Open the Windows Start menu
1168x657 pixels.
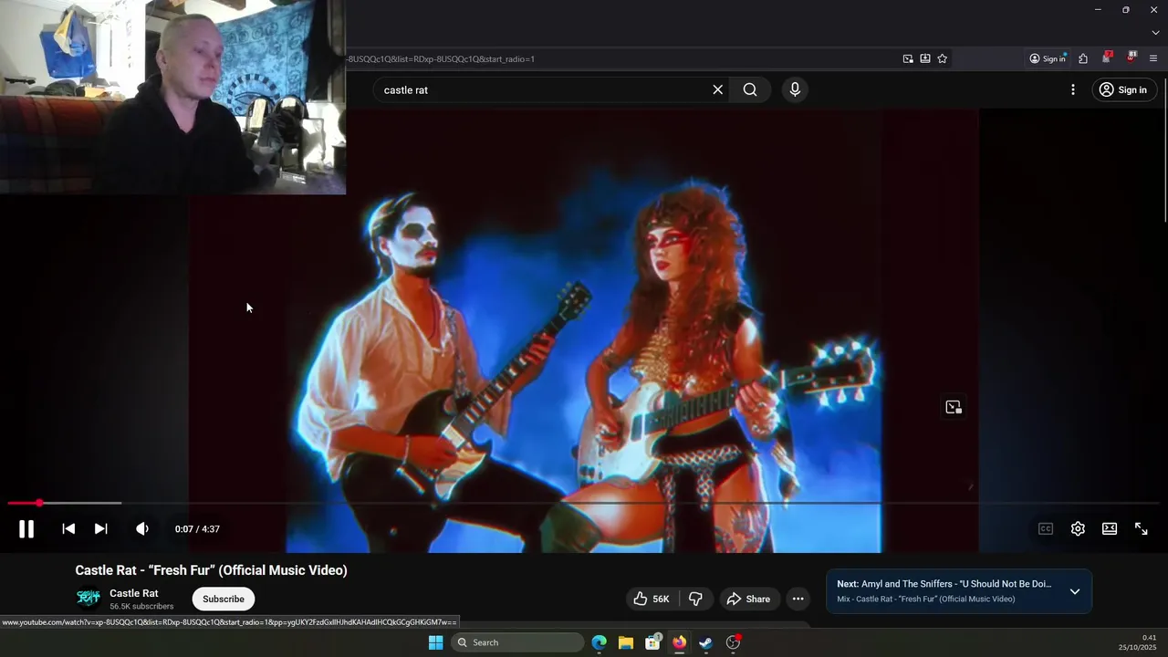[436, 642]
